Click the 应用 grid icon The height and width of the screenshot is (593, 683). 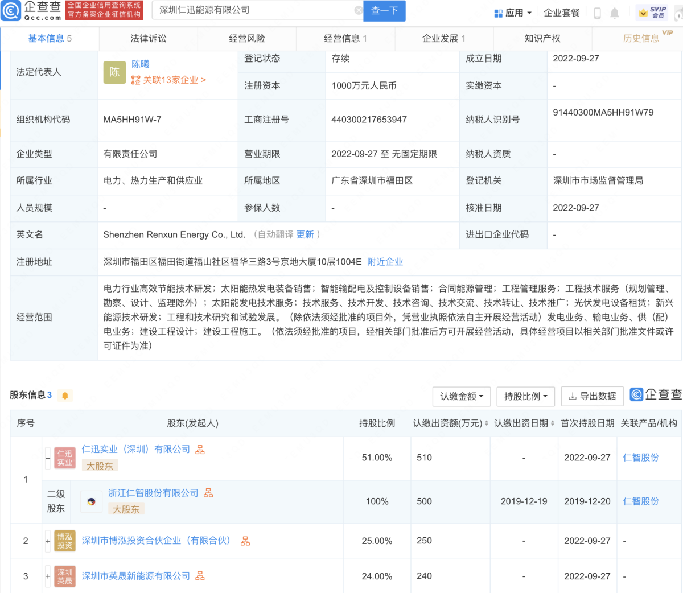pos(498,13)
